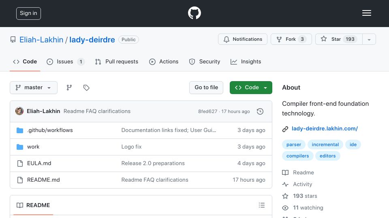
Task: Open commit 'Documentation links fixed; User Gui...'
Action: [x=169, y=130]
